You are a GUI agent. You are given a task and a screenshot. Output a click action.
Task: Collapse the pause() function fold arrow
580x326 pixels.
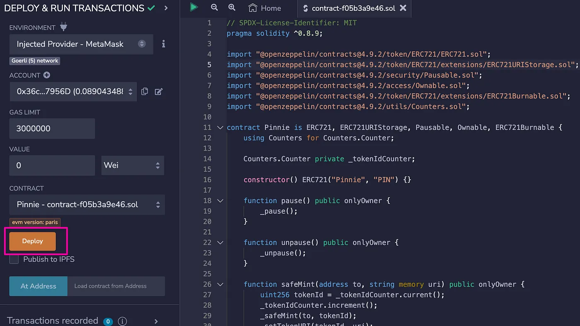pos(220,200)
